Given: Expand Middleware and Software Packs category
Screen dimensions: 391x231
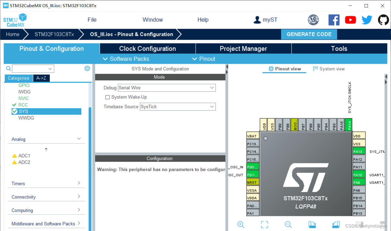Looking at the screenshot, I should coord(46,224).
